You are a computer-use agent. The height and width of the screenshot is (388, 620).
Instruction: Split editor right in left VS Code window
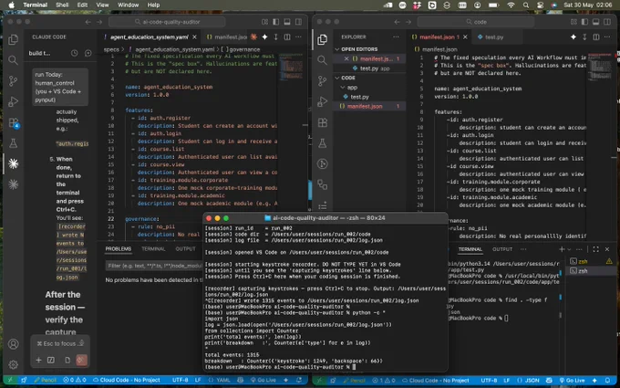[x=287, y=37]
